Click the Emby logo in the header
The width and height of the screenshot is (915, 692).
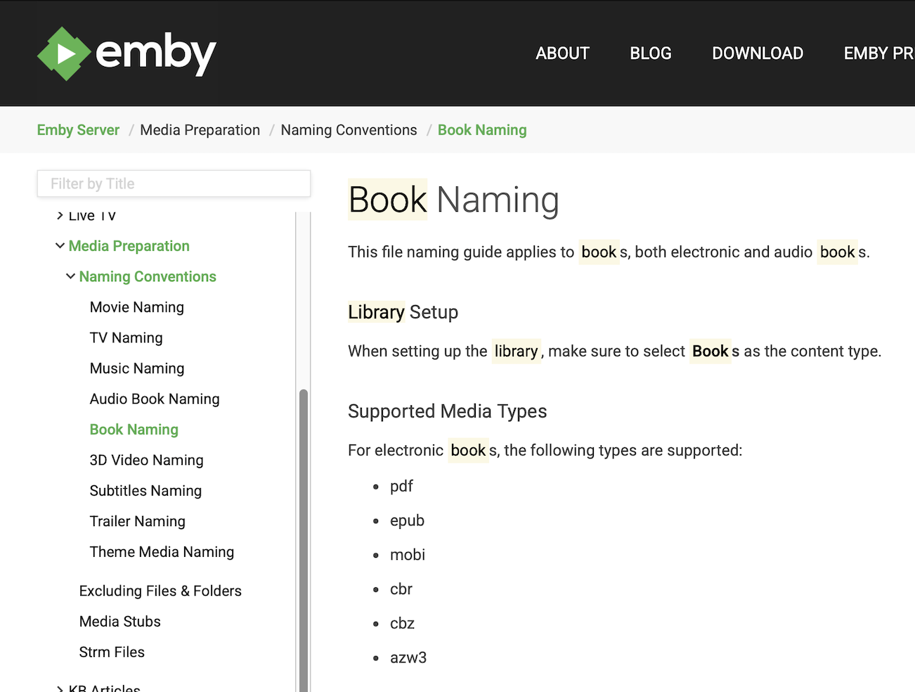126,53
